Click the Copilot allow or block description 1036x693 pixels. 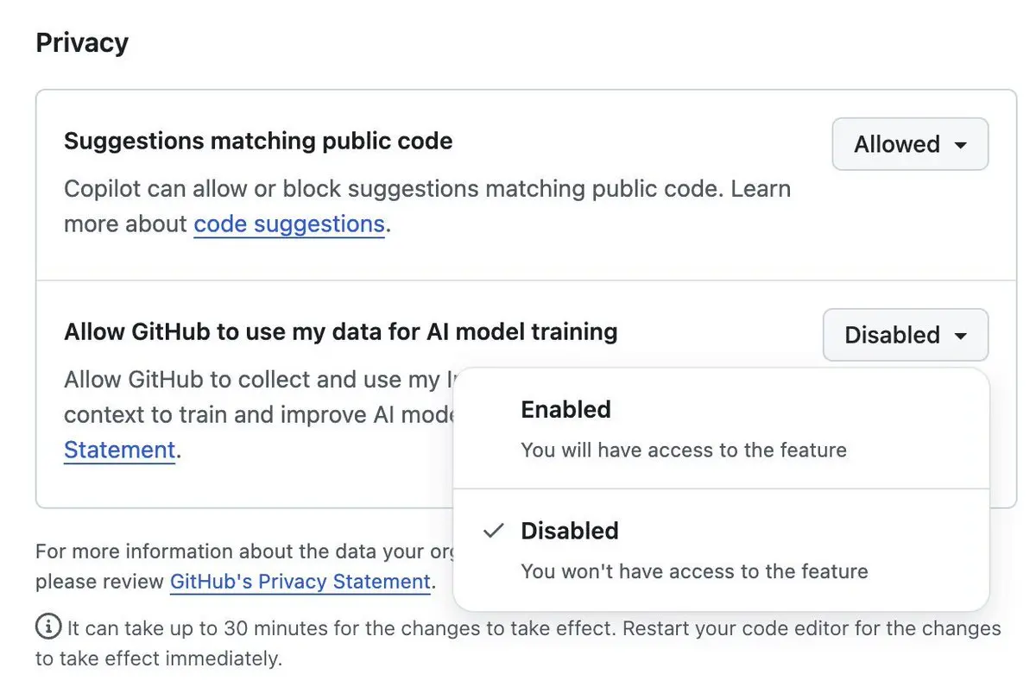point(426,189)
